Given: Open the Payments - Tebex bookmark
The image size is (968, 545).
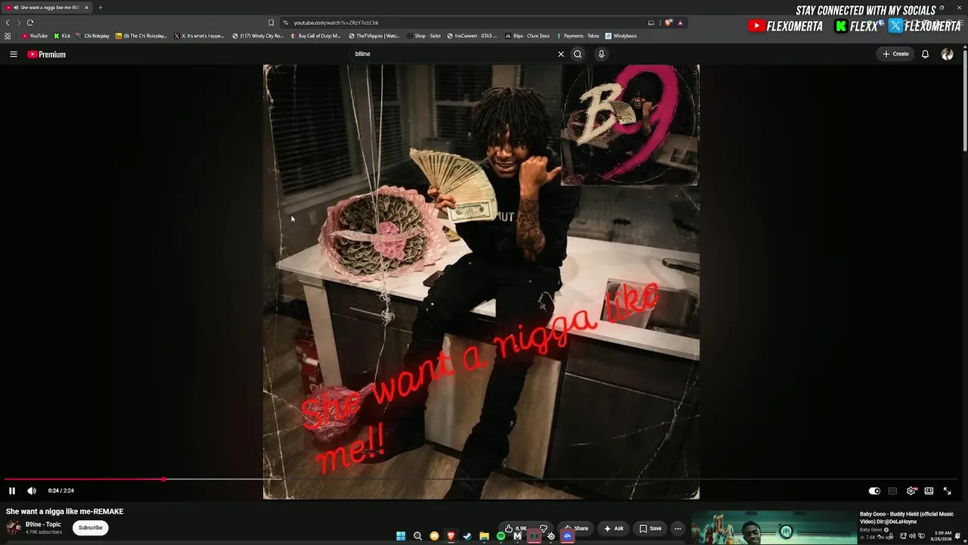Looking at the screenshot, I should 578,36.
